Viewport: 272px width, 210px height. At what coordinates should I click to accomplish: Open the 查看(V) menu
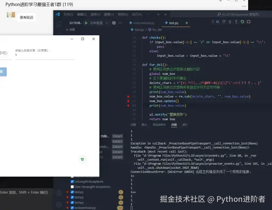click(x=109, y=14)
